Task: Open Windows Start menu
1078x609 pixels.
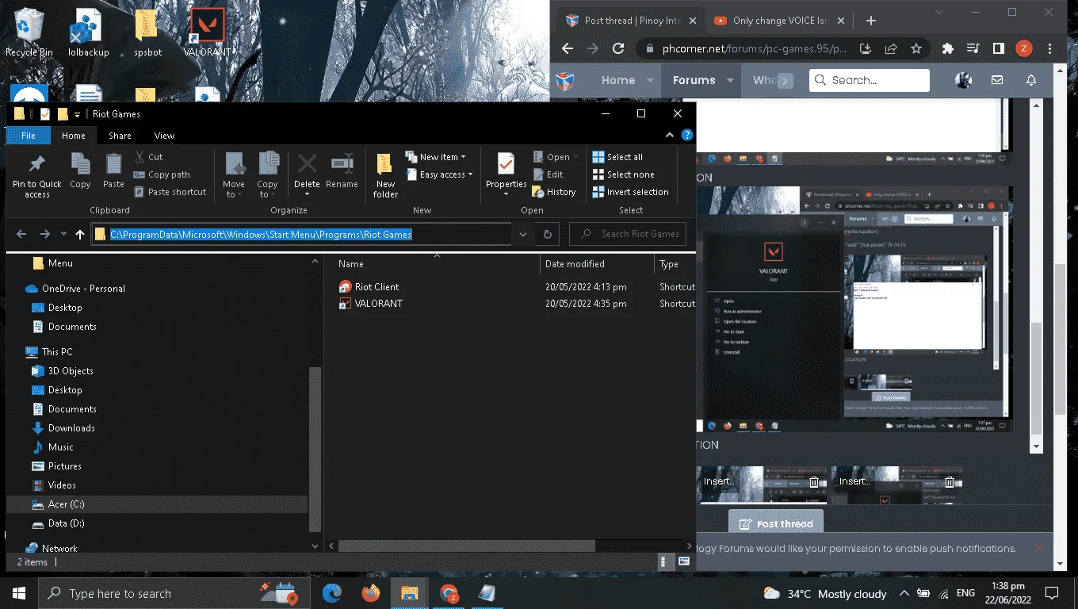Action: click(19, 593)
